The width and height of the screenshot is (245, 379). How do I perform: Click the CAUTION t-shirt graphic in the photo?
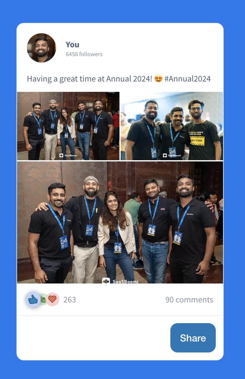click(x=197, y=140)
